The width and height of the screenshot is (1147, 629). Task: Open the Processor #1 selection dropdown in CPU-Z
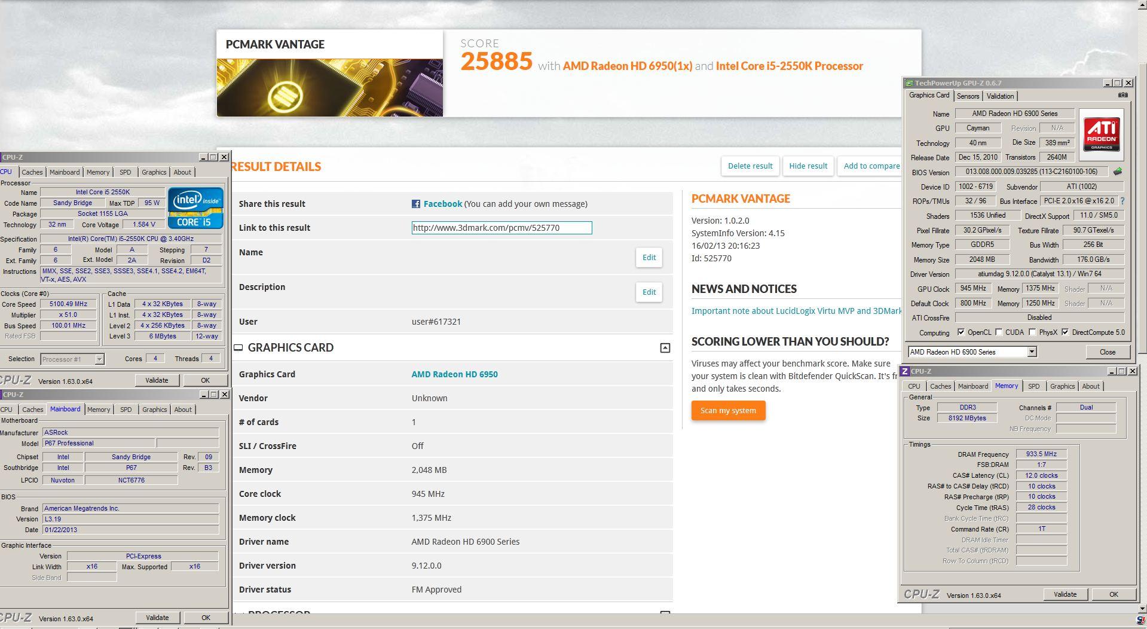tap(99, 359)
